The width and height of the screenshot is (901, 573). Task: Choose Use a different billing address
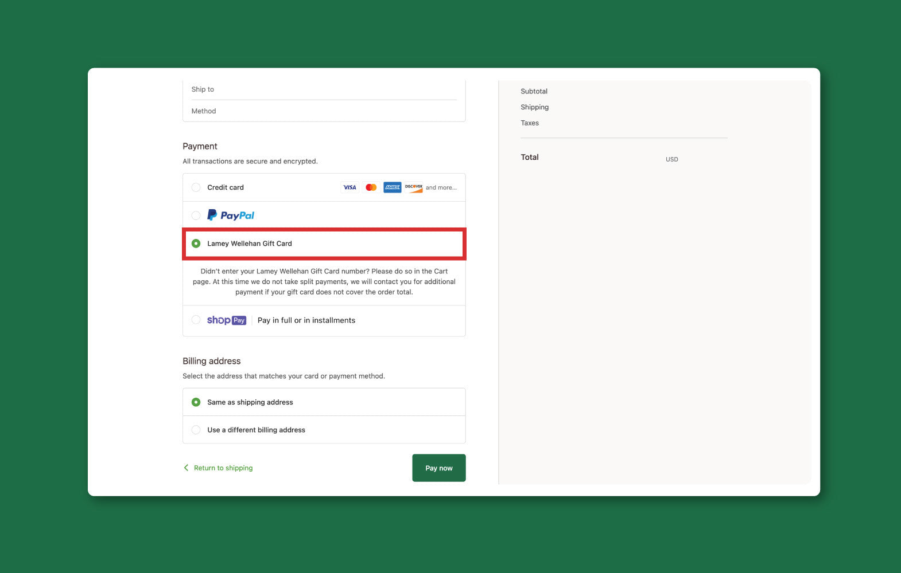pyautogui.click(x=196, y=430)
